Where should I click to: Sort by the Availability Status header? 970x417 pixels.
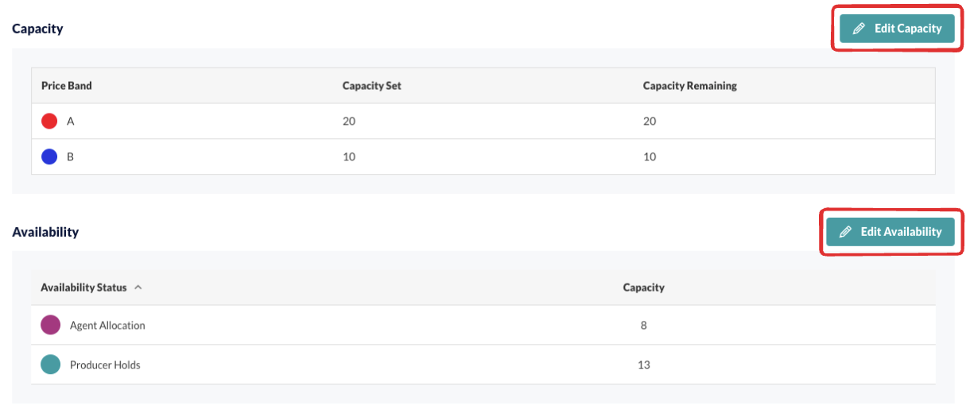pos(83,288)
